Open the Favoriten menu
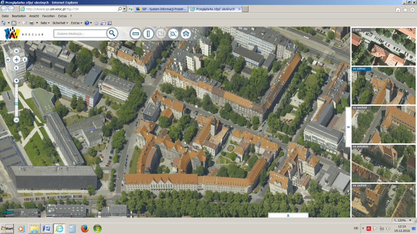The width and height of the screenshot is (417, 234). tap(48, 16)
